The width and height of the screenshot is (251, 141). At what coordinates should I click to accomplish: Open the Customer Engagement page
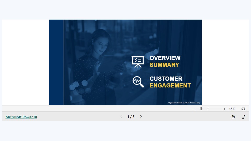pos(170,82)
